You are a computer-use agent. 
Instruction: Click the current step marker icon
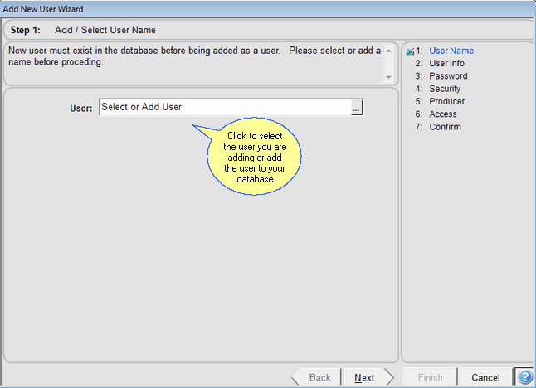click(410, 51)
